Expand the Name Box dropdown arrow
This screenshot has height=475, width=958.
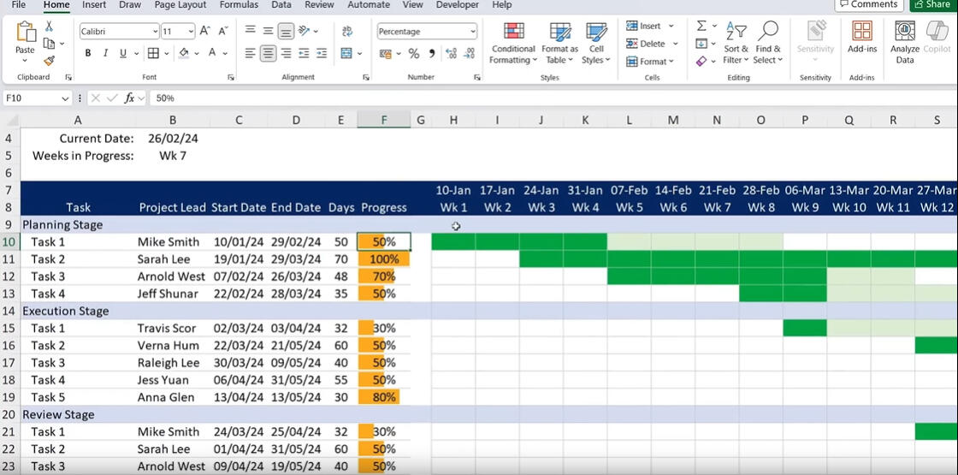[x=65, y=98]
